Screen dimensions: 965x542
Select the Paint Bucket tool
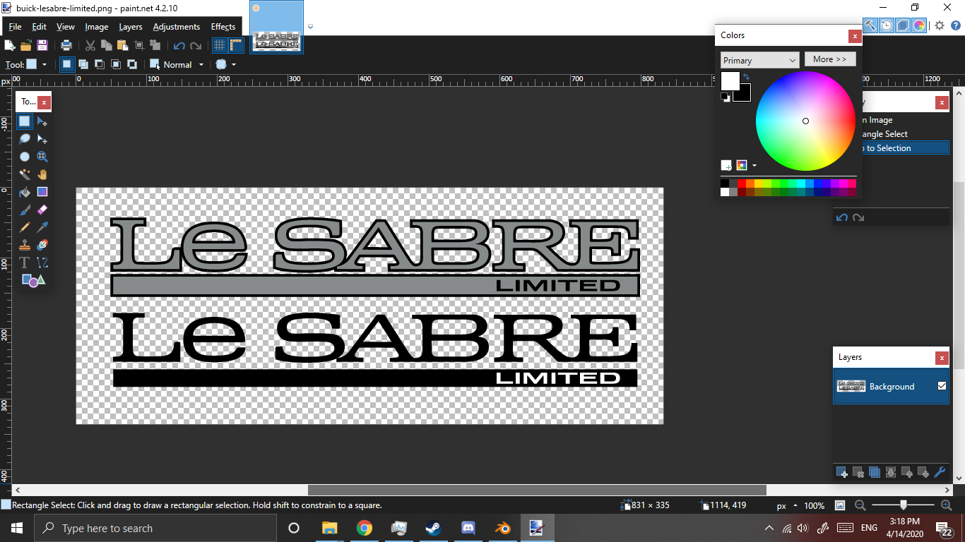click(25, 192)
